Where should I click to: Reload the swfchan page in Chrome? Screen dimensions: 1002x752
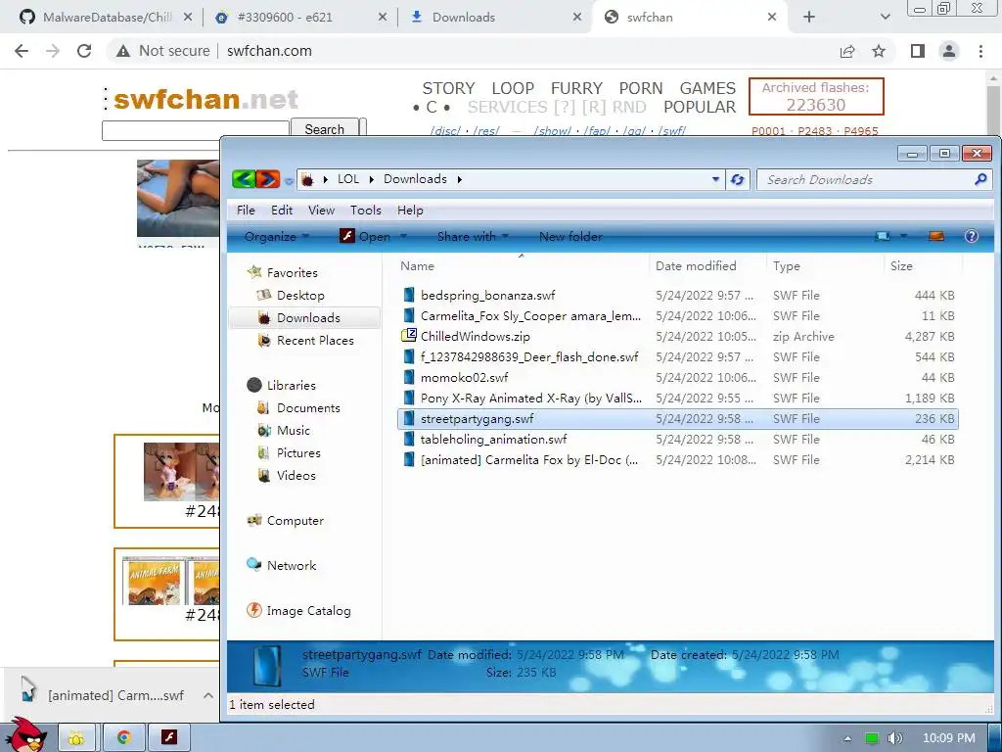[x=84, y=51]
